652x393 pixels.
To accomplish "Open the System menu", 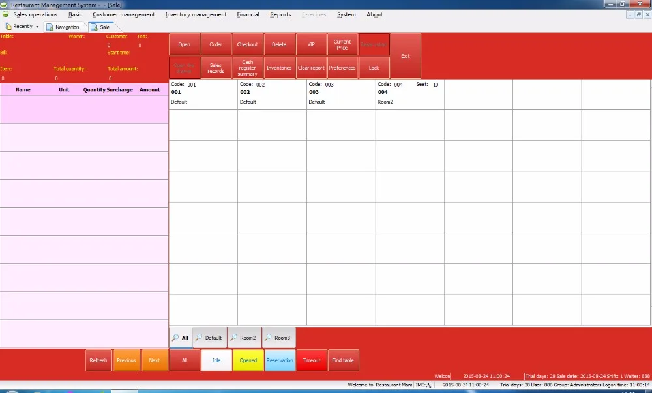I will pyautogui.click(x=346, y=14).
